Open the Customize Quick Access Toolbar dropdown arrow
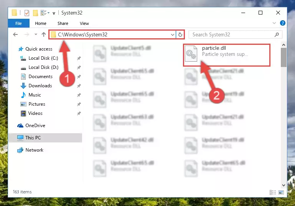Image resolution: width=295 pixels, height=206 pixels. pyautogui.click(x=54, y=13)
